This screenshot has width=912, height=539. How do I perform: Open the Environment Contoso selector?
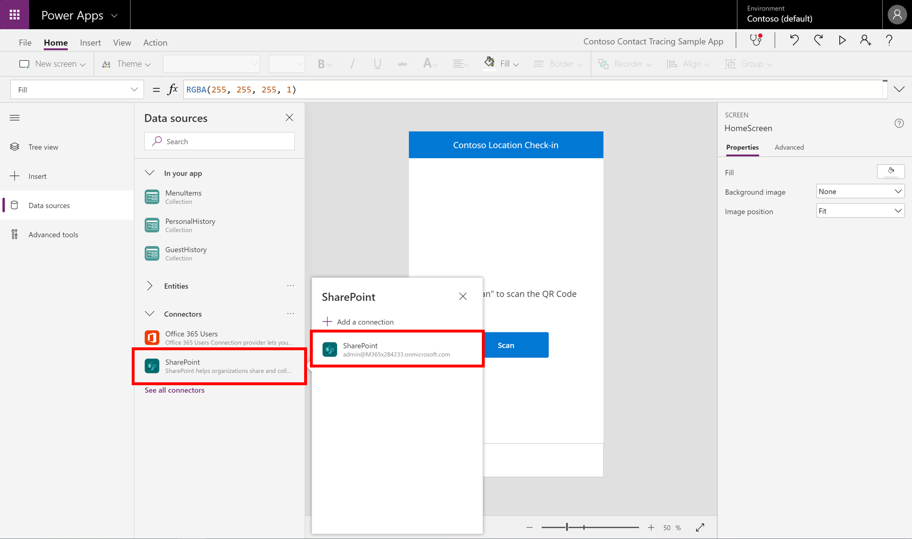[x=809, y=14]
